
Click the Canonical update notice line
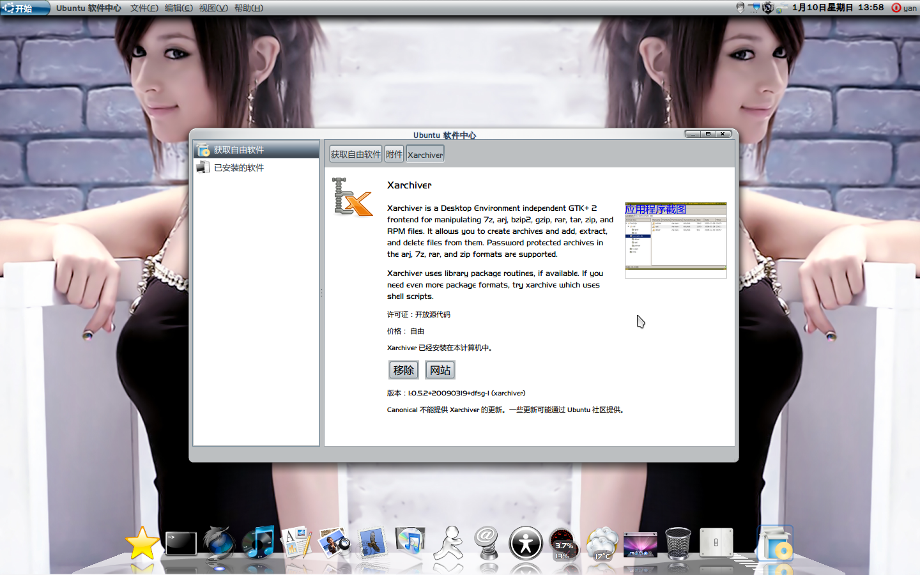pyautogui.click(x=505, y=410)
